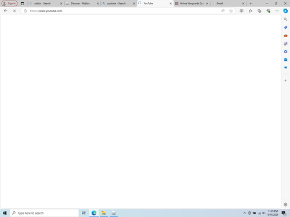The image size is (290, 217).
Task: Open Browser essentials icon
Action: (268, 11)
